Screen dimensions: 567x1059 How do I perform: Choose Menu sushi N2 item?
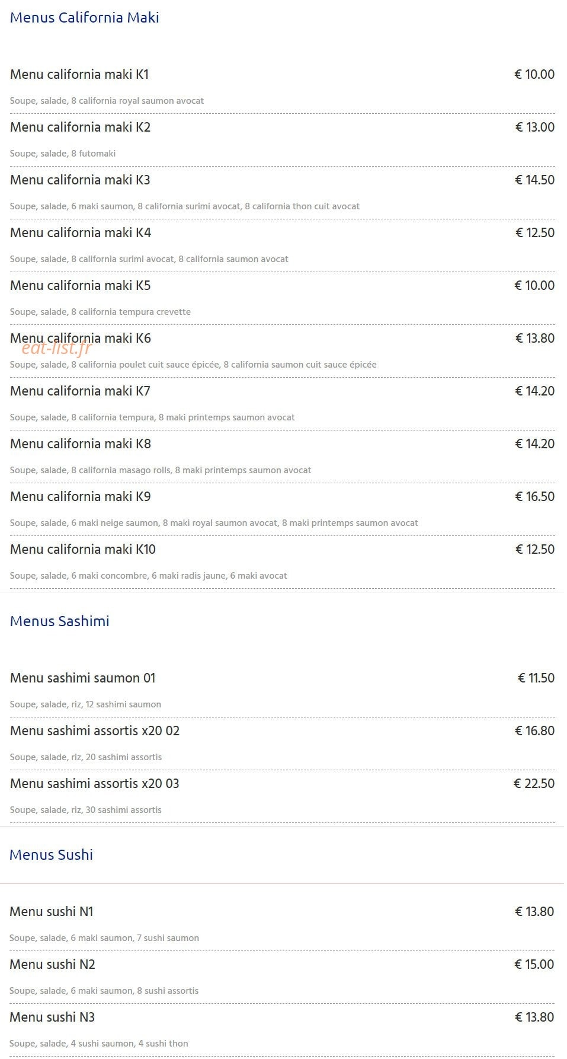(52, 964)
